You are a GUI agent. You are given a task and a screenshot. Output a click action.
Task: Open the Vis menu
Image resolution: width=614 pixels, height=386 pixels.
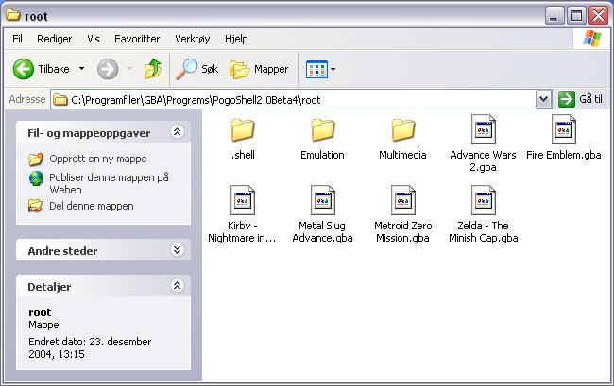point(94,39)
